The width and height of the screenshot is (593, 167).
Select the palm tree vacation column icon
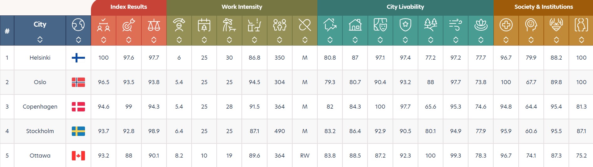tap(229, 25)
